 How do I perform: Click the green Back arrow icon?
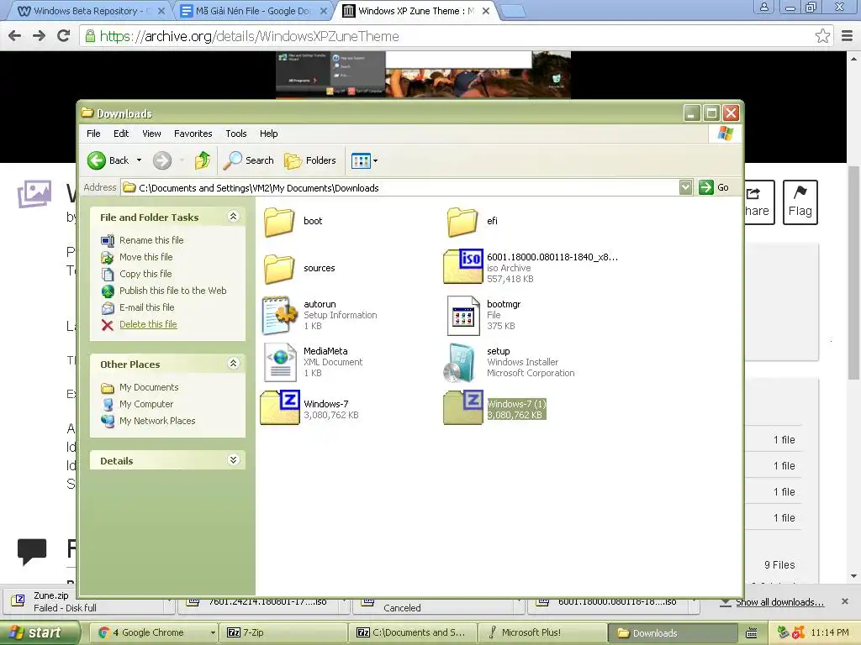pyautogui.click(x=97, y=160)
